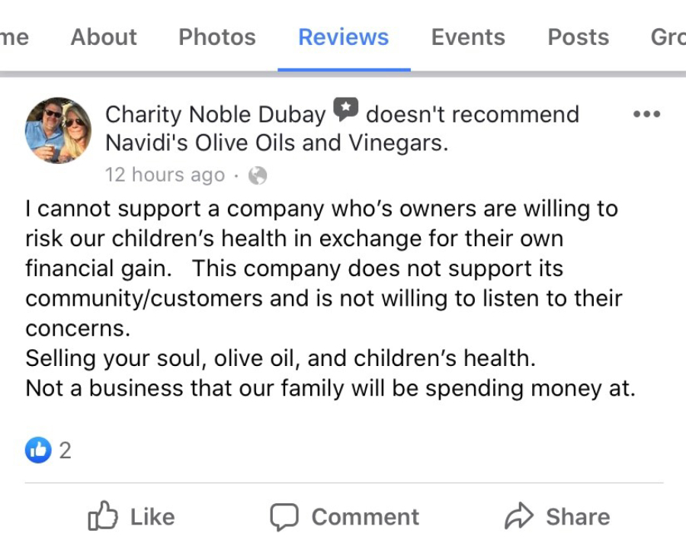
Task: Click the star review badge icon
Action: tap(345, 111)
